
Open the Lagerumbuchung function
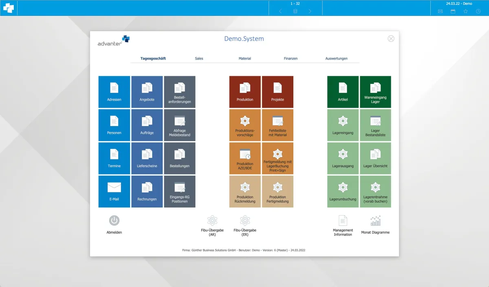click(x=343, y=191)
